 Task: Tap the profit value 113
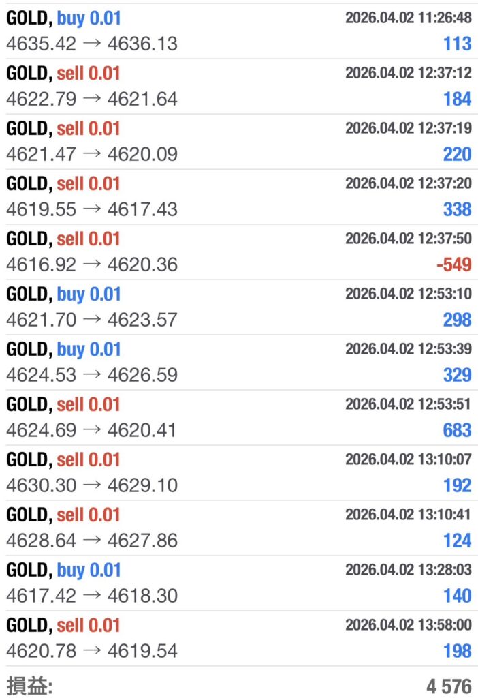[x=457, y=44]
